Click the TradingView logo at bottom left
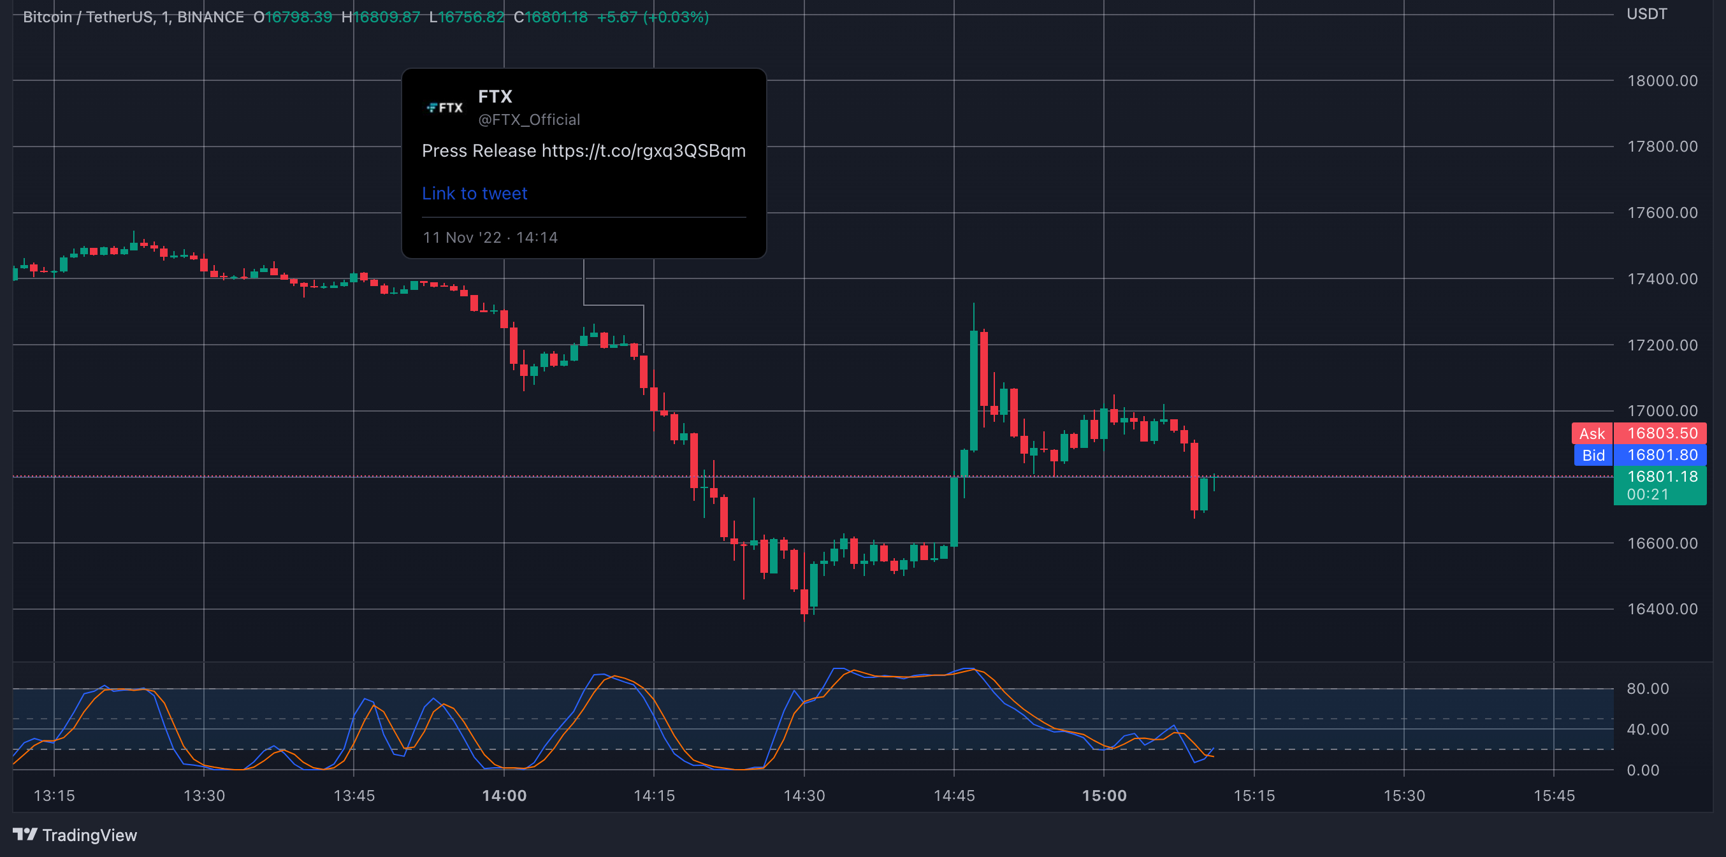The image size is (1726, 857). point(75,835)
